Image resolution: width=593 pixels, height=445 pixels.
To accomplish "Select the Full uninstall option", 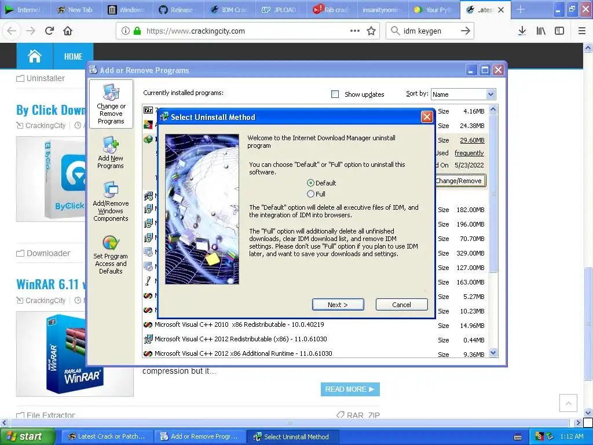I will [310, 194].
